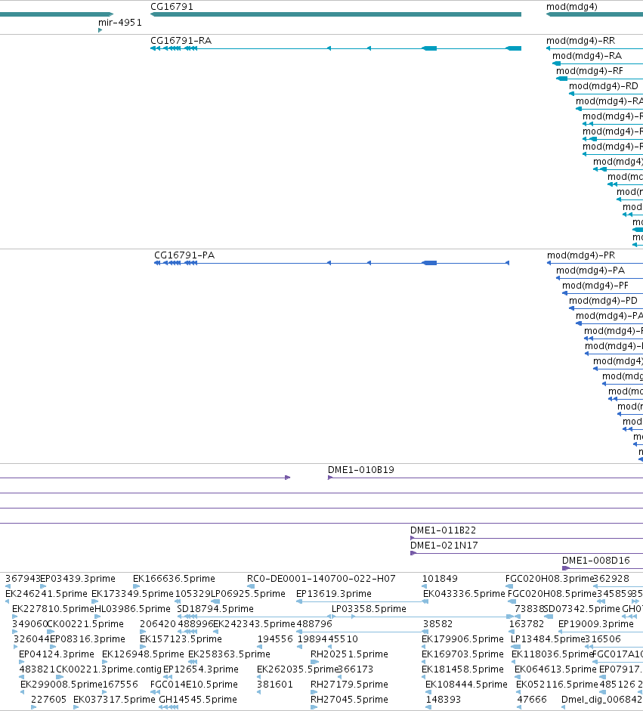Open EST EP12654.3prime
Screen dimensions: 643x711
click(x=200, y=669)
